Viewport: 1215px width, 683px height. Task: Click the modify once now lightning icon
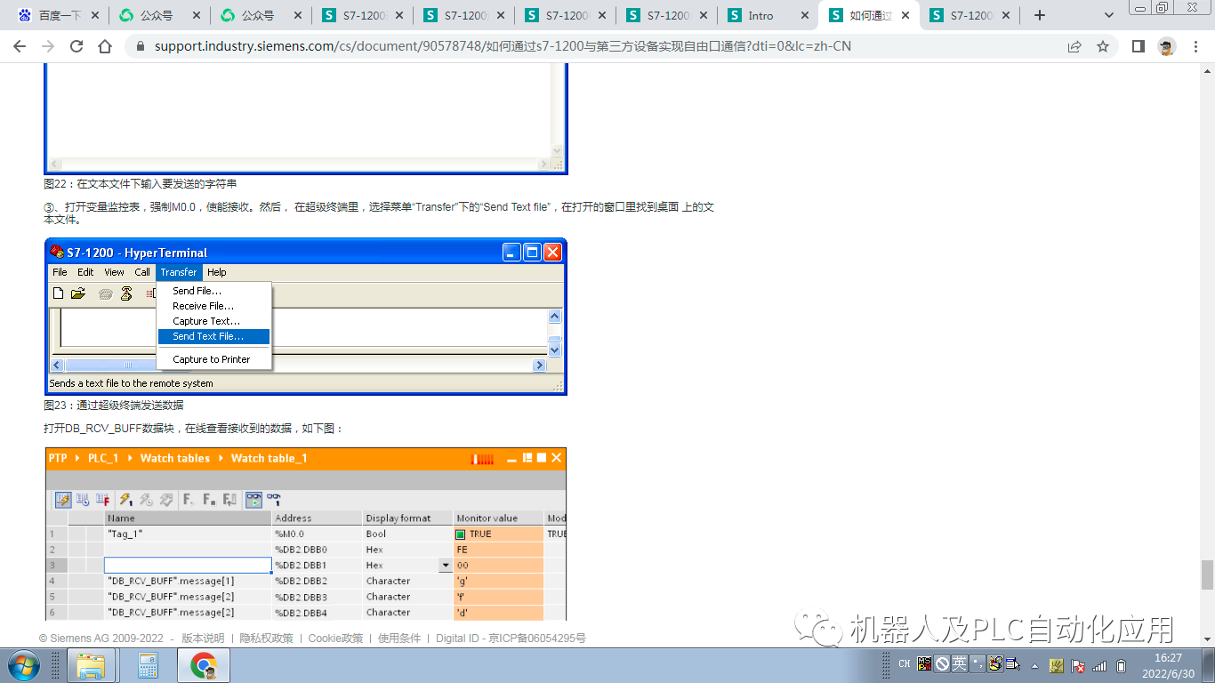click(x=126, y=500)
